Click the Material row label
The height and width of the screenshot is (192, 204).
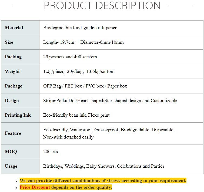(x=14, y=28)
